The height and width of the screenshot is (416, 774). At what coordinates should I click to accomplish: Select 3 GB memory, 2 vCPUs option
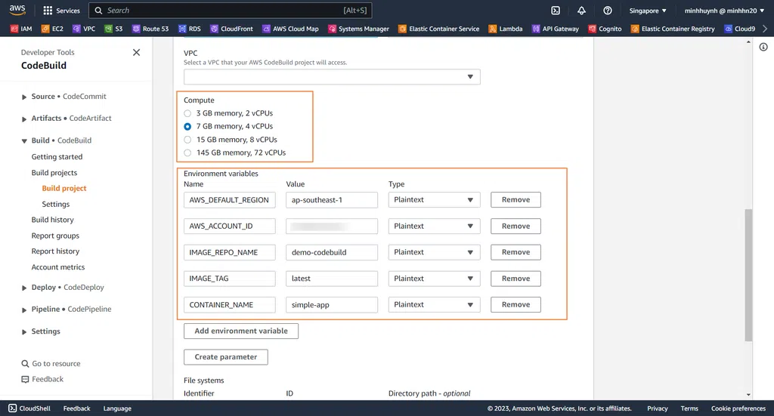pos(188,113)
